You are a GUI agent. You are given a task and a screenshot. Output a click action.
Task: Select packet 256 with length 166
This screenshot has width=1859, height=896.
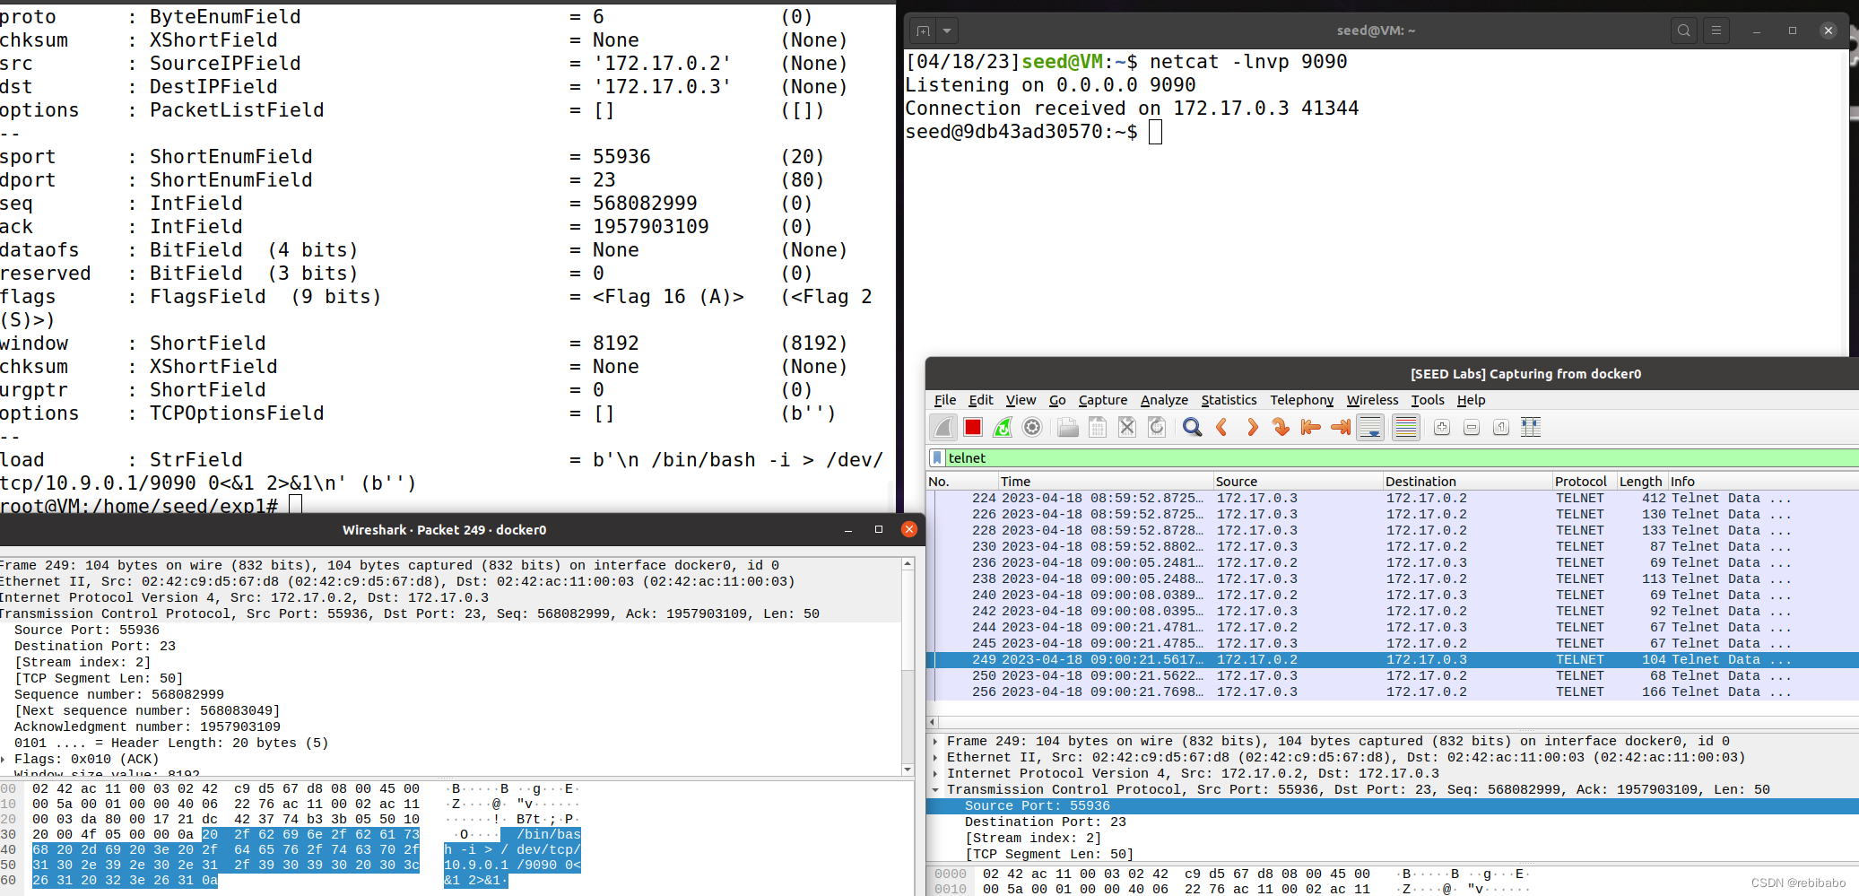[1393, 692]
